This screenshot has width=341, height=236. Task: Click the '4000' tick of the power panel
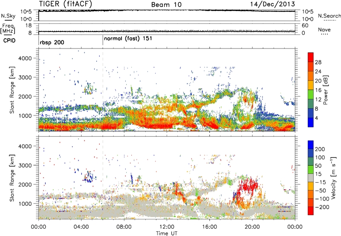coord(25,58)
